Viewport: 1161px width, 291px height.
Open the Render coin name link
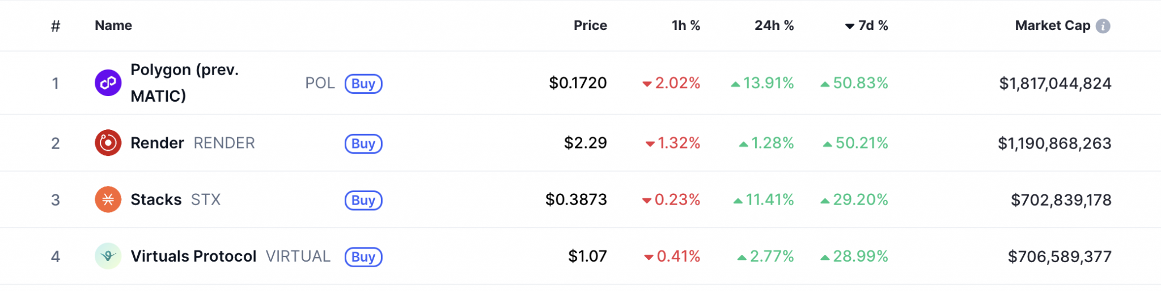coord(157,143)
